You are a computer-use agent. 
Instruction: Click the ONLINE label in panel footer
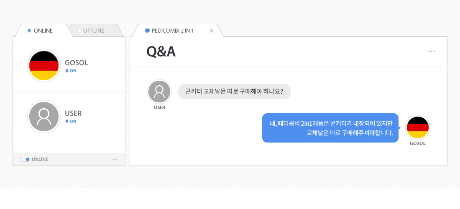click(40, 159)
